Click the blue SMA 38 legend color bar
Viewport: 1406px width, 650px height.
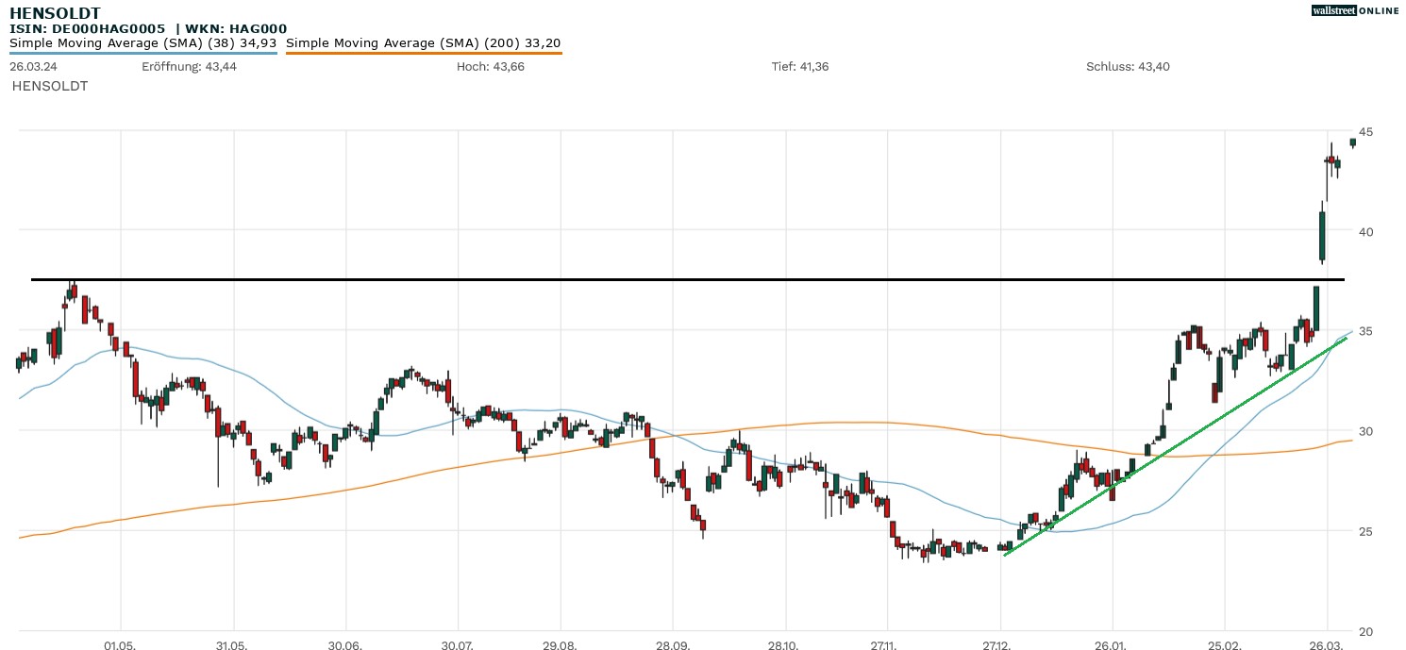pyautogui.click(x=142, y=53)
